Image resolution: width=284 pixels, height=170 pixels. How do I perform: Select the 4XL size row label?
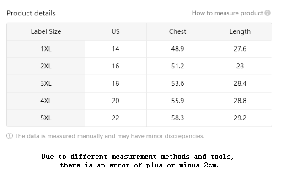pos(46,101)
